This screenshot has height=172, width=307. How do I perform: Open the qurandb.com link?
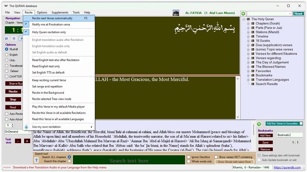pos(287,168)
